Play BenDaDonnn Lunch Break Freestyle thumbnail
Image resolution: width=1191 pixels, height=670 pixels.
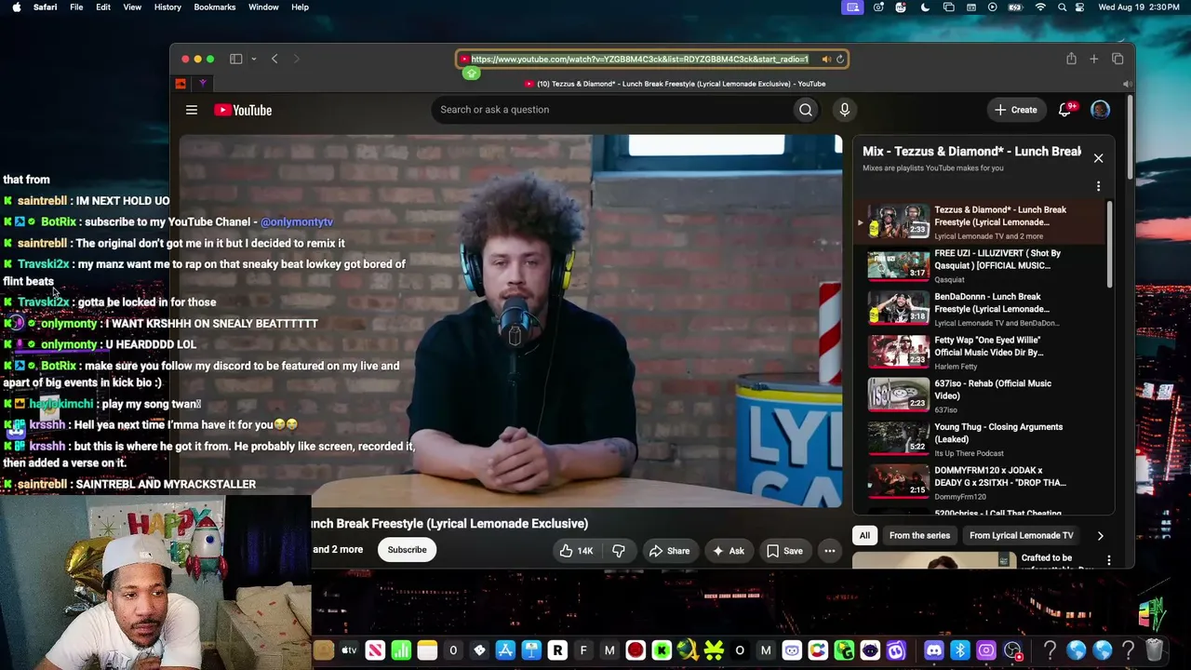click(898, 309)
